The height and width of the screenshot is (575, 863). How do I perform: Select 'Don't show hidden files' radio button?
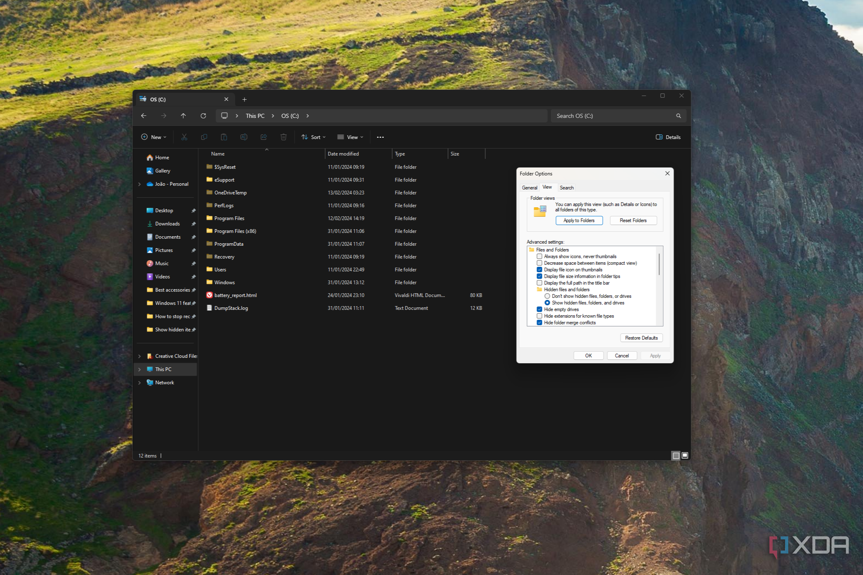[x=547, y=296]
